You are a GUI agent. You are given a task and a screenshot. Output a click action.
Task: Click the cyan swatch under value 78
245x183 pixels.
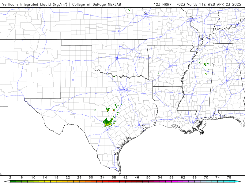tap(232, 181)
